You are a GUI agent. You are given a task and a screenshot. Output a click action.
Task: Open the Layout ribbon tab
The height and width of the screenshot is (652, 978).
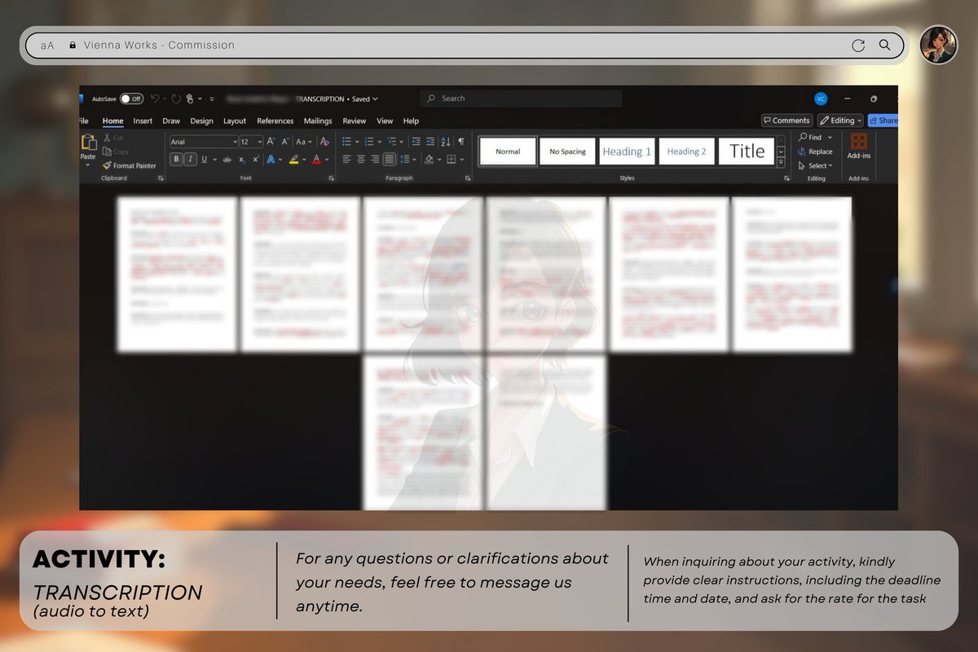click(x=235, y=121)
